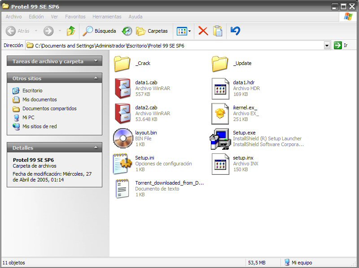Select the Setup.exe InstallShield icon
The image size is (359, 268).
click(220, 139)
